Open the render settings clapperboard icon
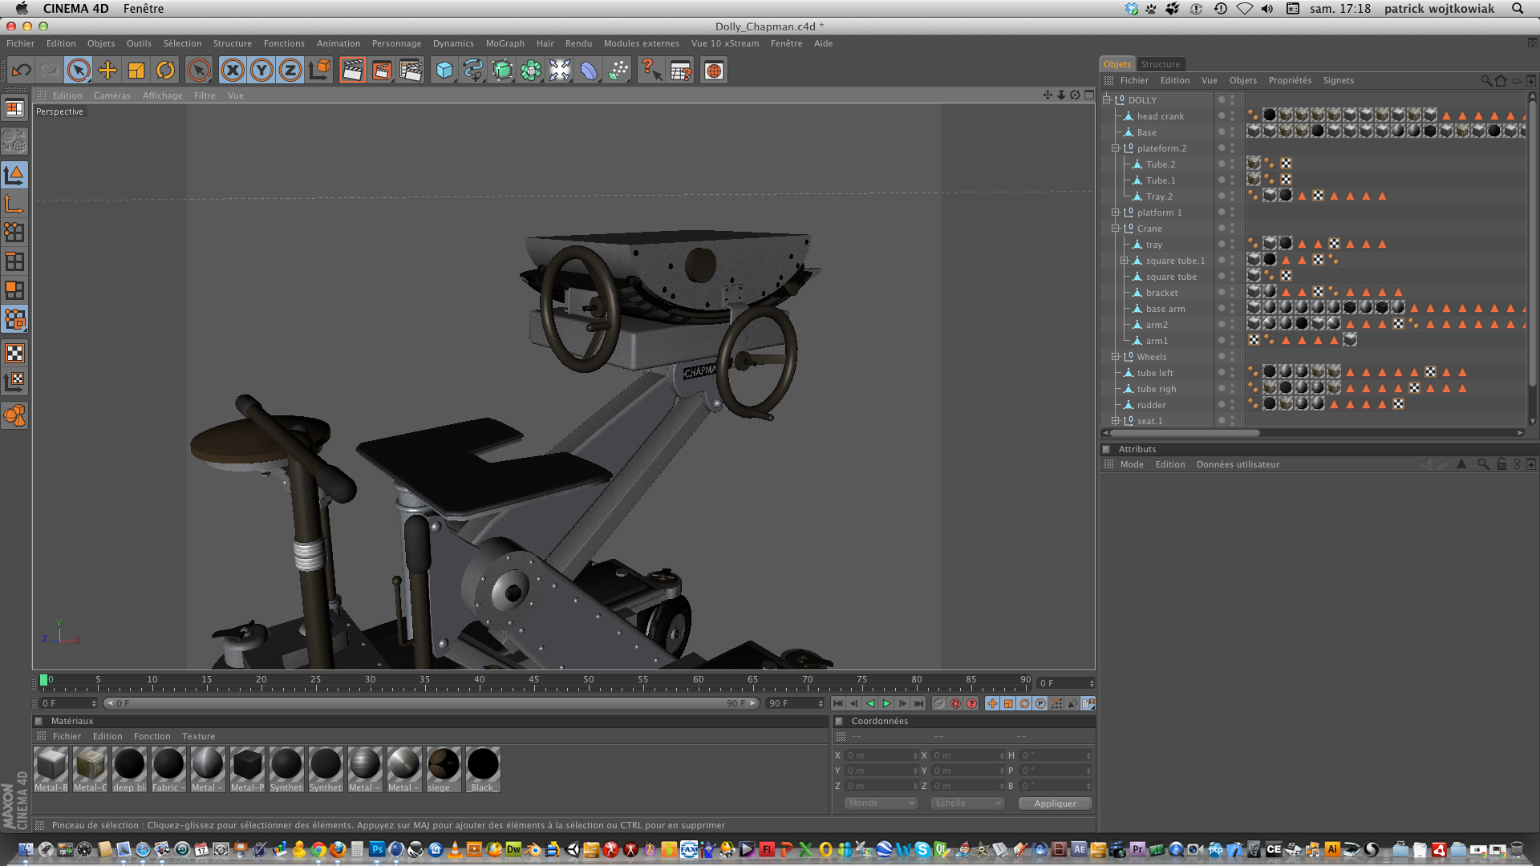 pos(411,71)
